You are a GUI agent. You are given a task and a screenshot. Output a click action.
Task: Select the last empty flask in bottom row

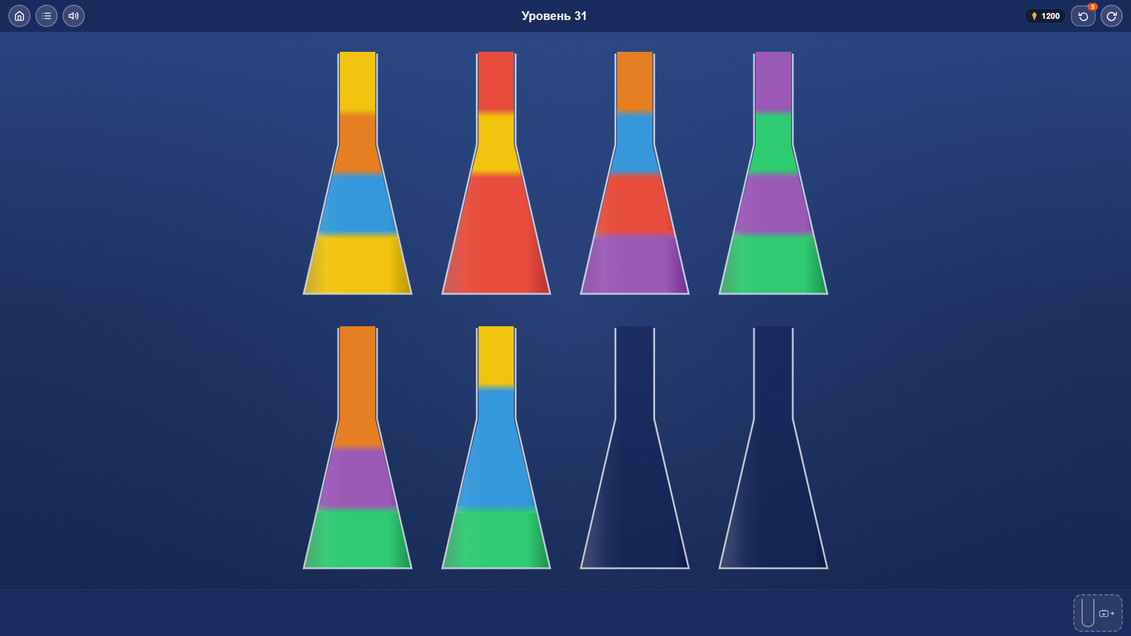[x=773, y=448]
